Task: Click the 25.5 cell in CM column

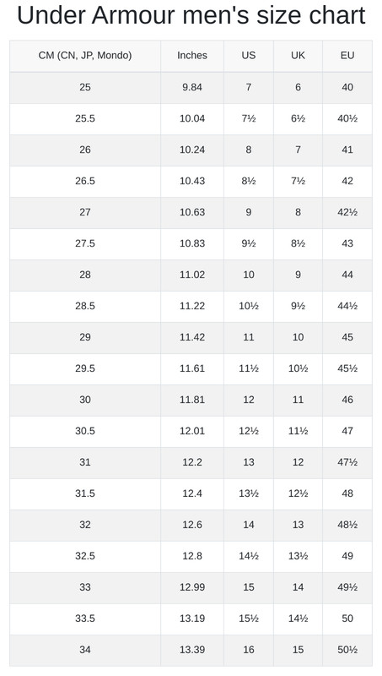Action: coord(85,118)
